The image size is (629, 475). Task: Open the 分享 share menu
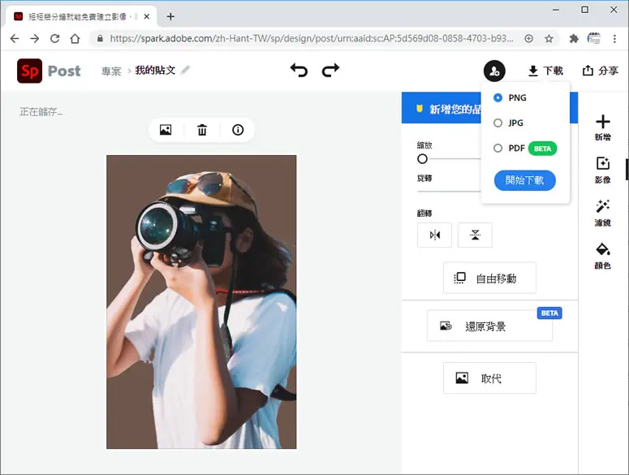pyautogui.click(x=600, y=71)
